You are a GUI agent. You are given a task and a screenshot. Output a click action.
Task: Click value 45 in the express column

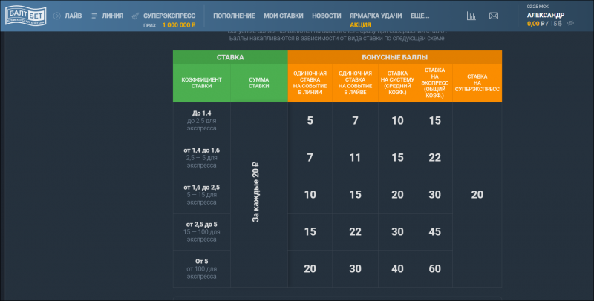[434, 232]
